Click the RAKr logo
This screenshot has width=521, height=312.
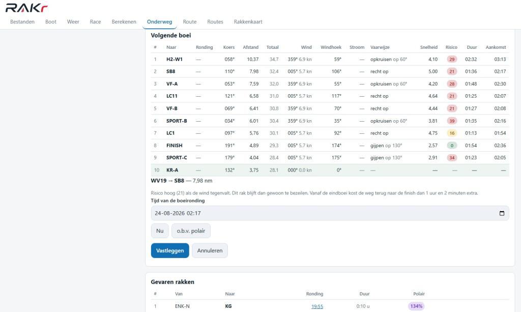tap(26, 8)
